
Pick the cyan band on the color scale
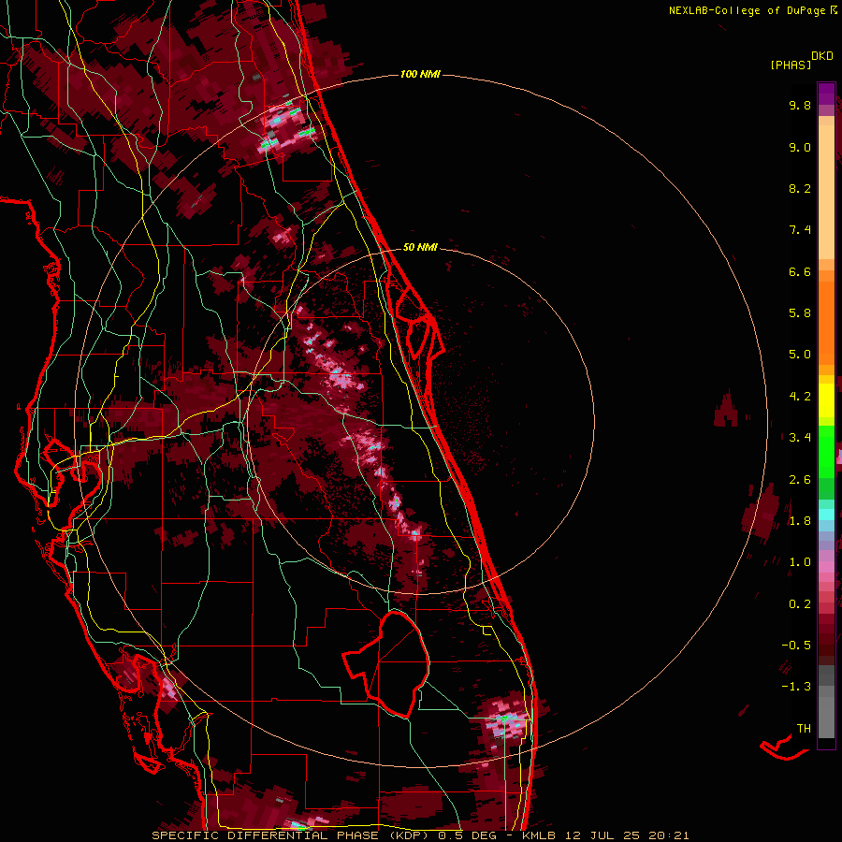coord(826,515)
